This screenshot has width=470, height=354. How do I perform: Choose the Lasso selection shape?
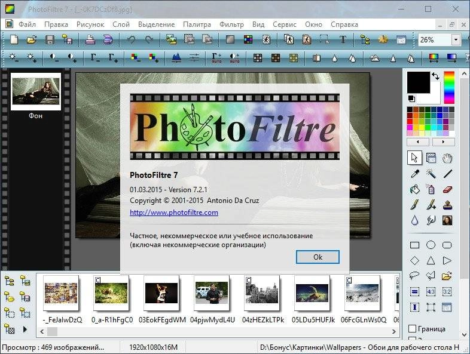415,276
